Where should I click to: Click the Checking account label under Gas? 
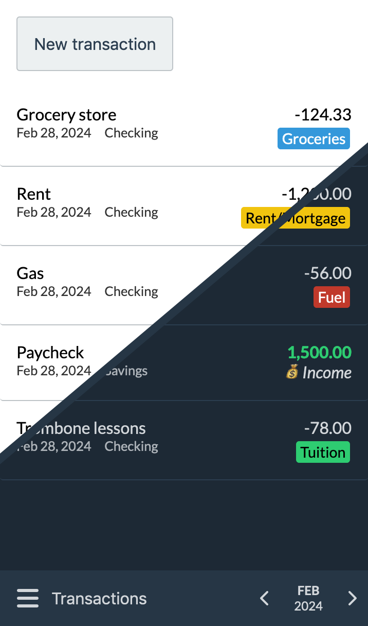point(131,291)
